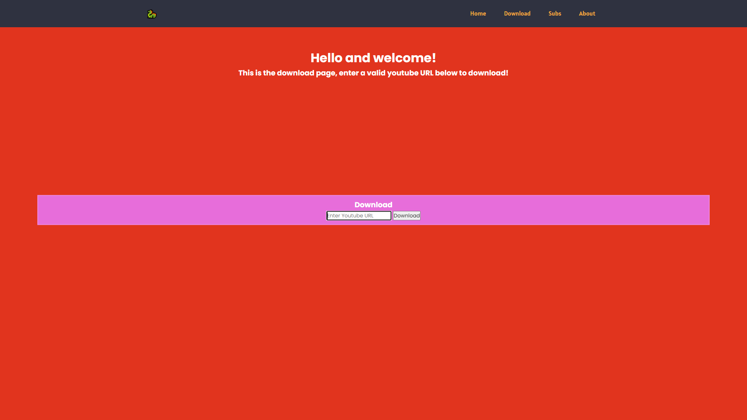Click the download page instruction subtitle
This screenshot has width=747, height=420.
click(x=373, y=73)
